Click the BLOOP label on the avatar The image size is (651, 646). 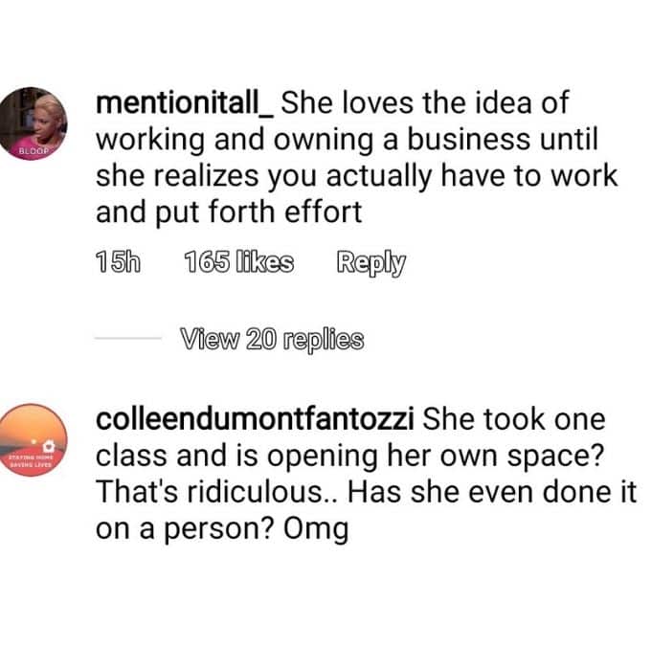(x=34, y=150)
